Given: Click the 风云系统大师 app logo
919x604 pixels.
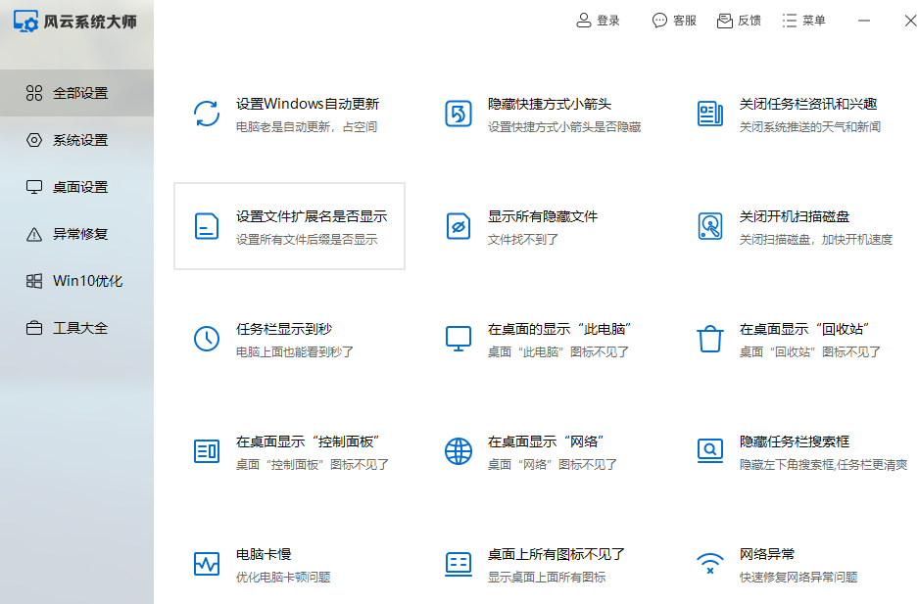Looking at the screenshot, I should coord(25,22).
